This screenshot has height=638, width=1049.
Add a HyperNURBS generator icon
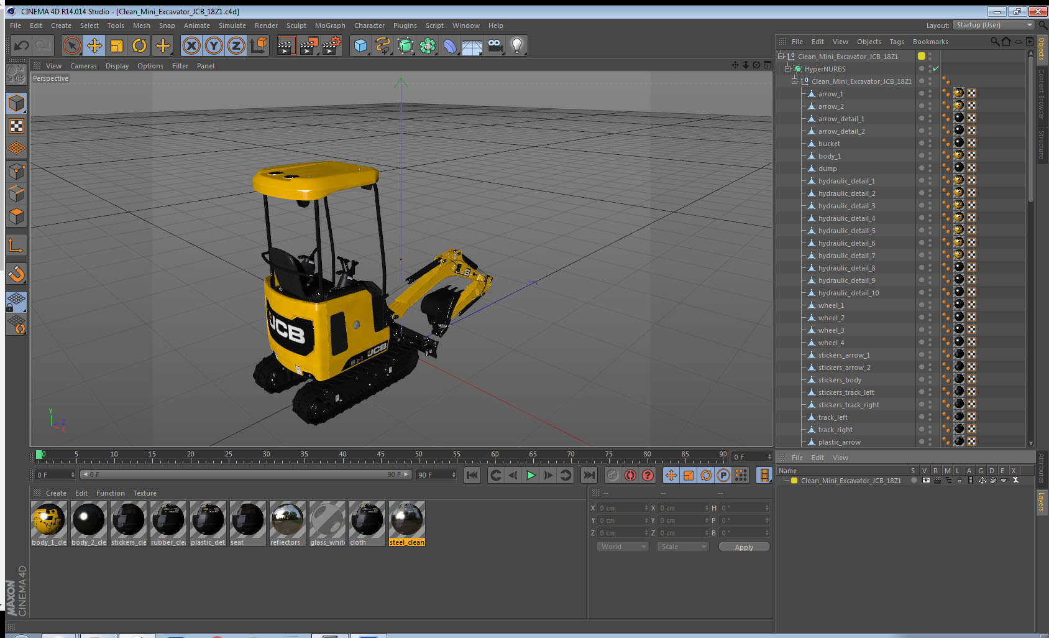405,45
